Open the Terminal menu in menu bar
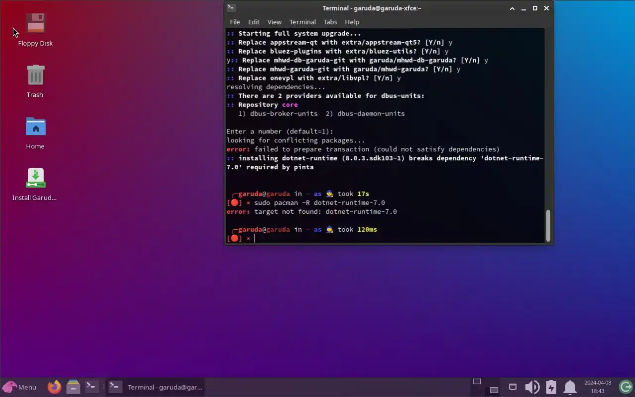Screen dimensions: 635x397 pyautogui.click(x=303, y=22)
